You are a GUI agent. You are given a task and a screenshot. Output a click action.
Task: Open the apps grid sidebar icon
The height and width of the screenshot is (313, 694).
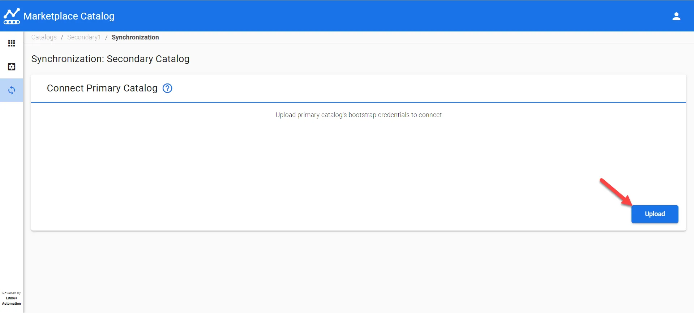pyautogui.click(x=12, y=43)
